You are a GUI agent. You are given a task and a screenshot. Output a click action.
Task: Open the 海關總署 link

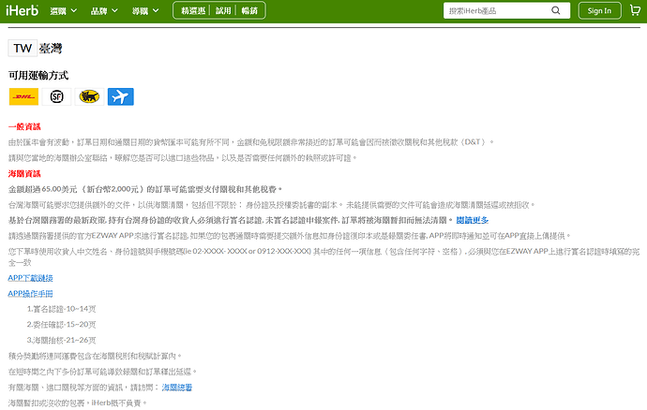click(177, 388)
